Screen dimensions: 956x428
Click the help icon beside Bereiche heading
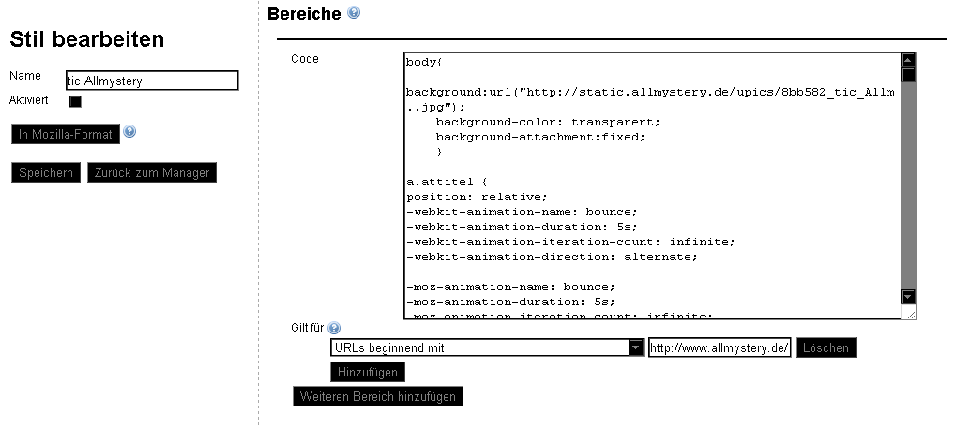(354, 12)
